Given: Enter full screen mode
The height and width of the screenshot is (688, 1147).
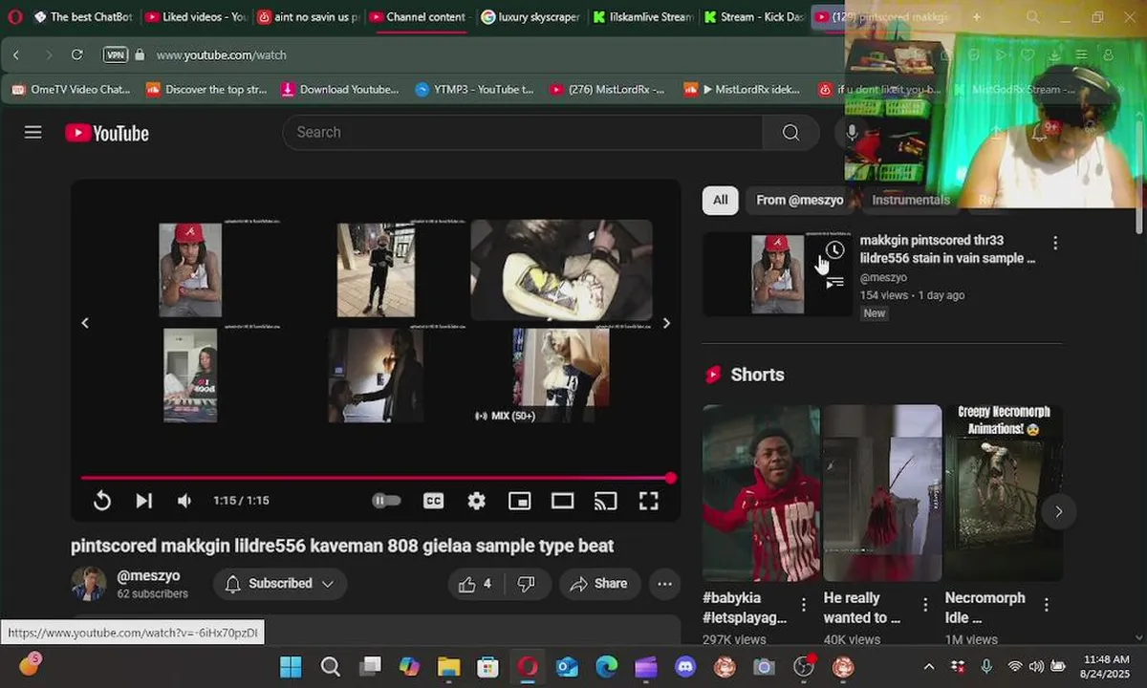Looking at the screenshot, I should [648, 501].
